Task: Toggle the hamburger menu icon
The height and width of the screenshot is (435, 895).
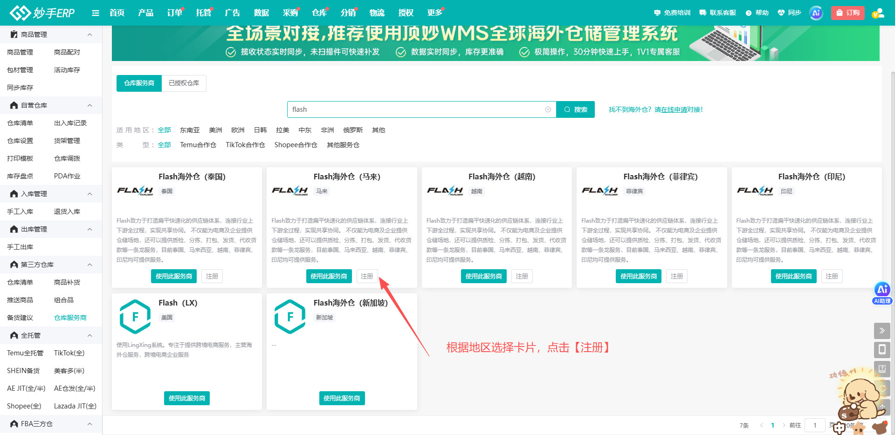Action: click(96, 13)
